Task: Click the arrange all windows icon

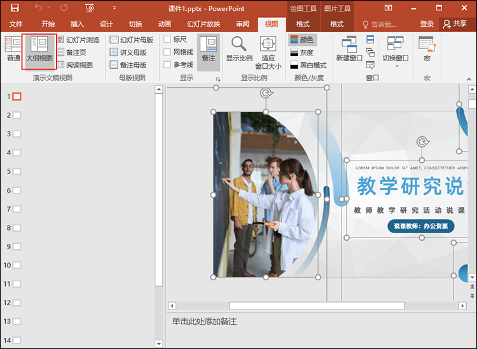Action: click(370, 39)
